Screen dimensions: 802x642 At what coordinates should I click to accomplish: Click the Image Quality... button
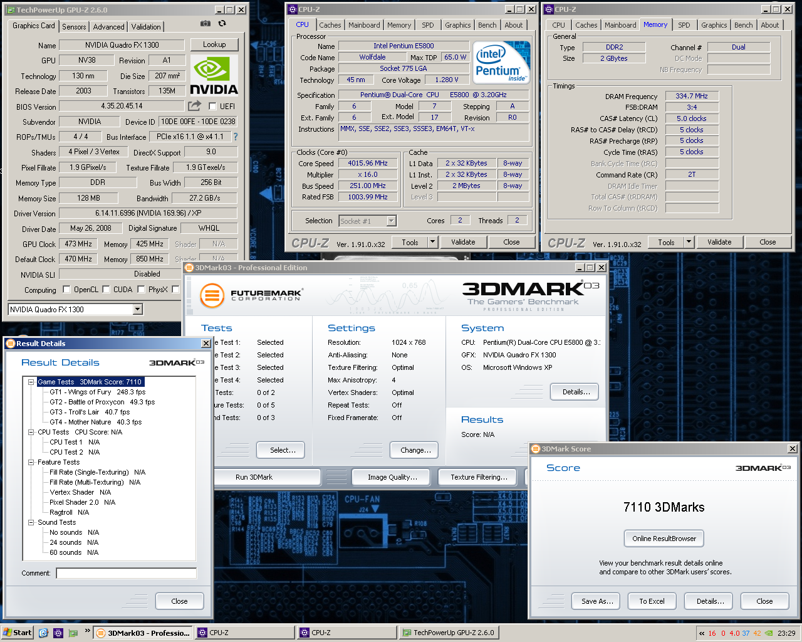click(392, 477)
